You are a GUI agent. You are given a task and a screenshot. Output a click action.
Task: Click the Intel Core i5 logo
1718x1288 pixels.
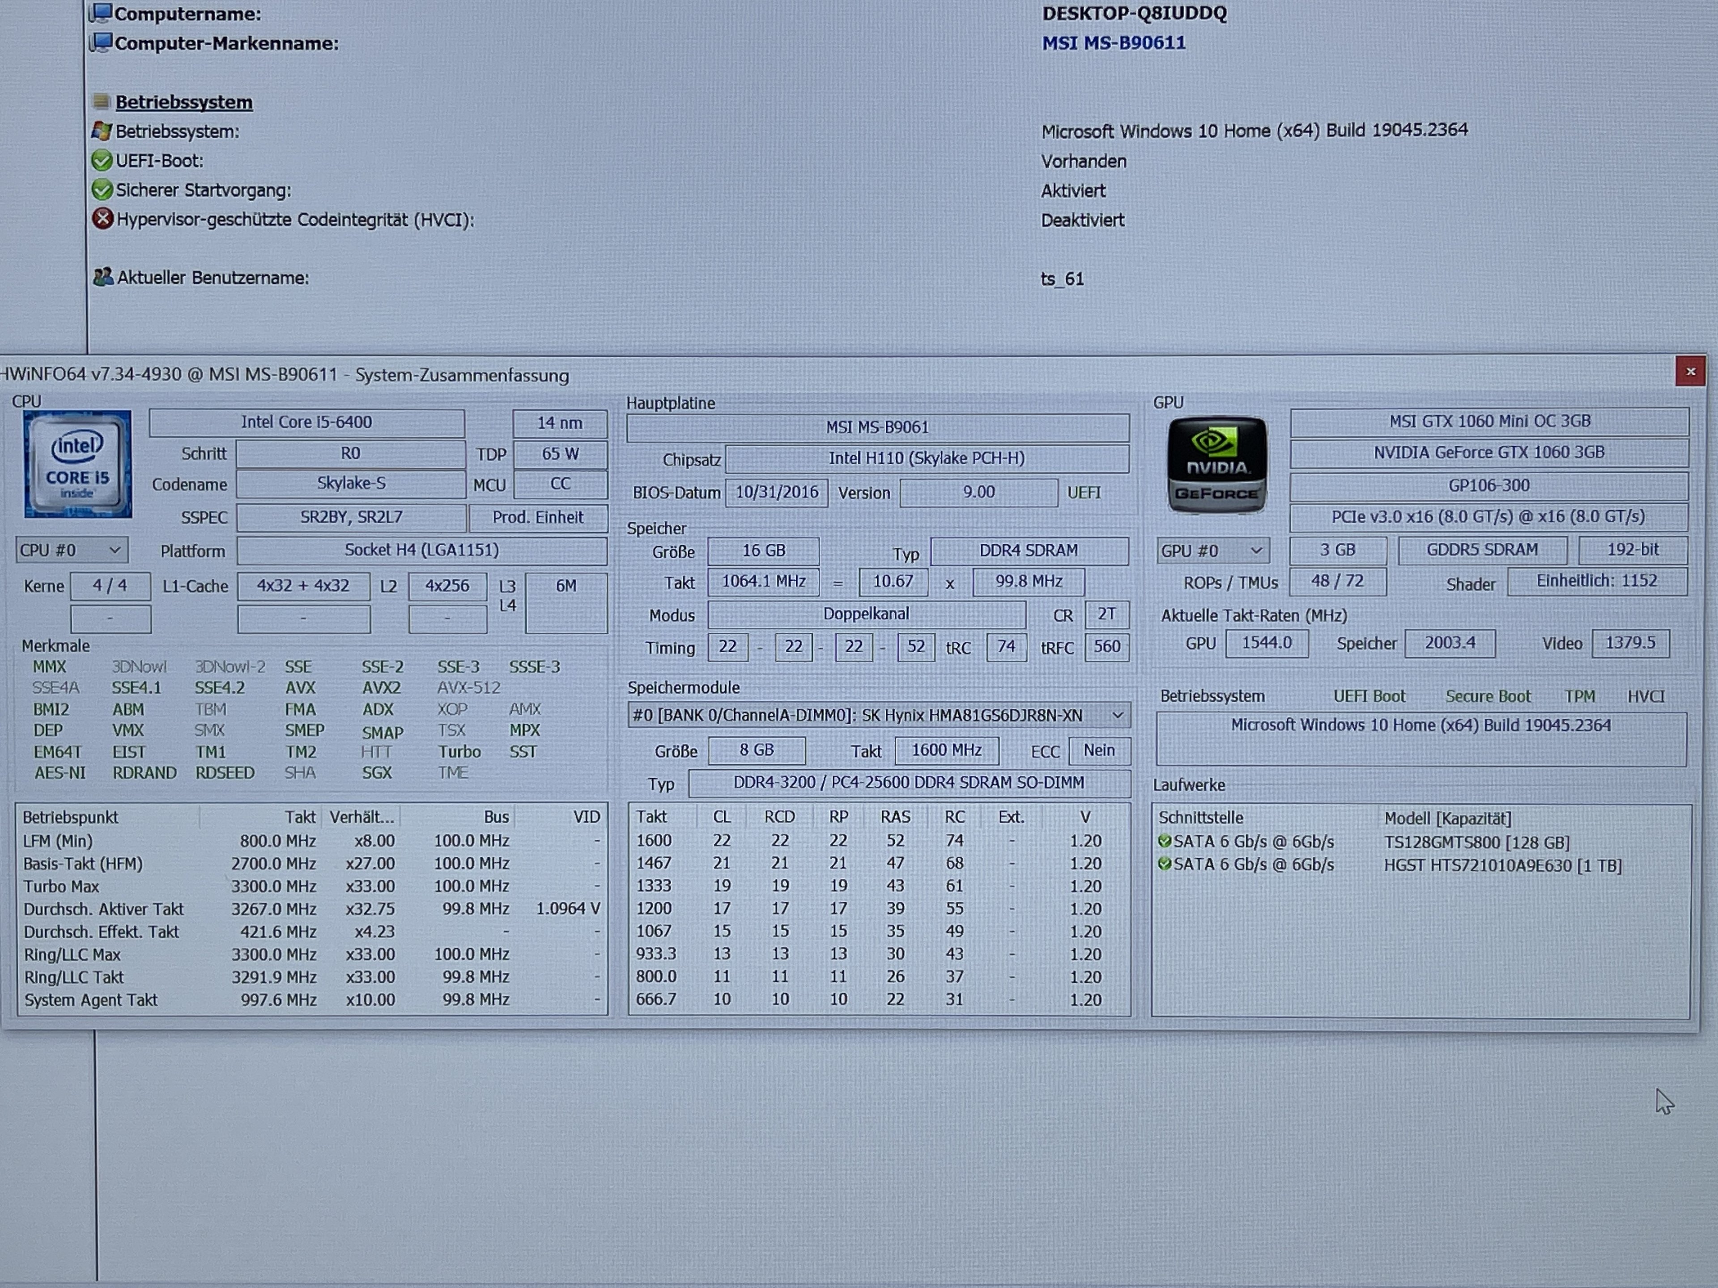(x=78, y=464)
